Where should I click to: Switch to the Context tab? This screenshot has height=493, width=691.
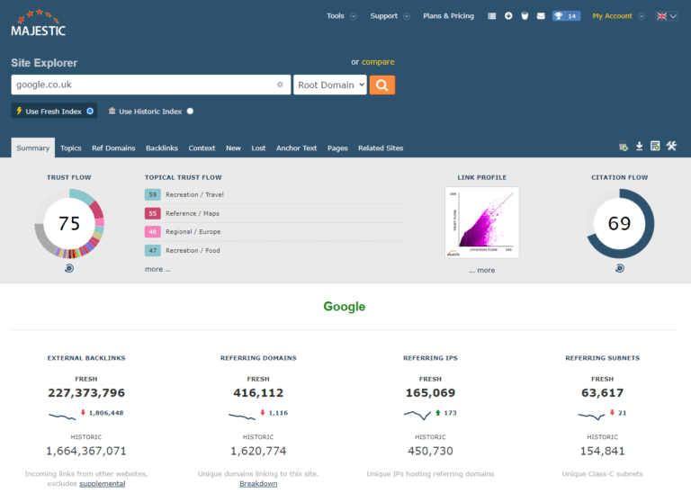[202, 148]
